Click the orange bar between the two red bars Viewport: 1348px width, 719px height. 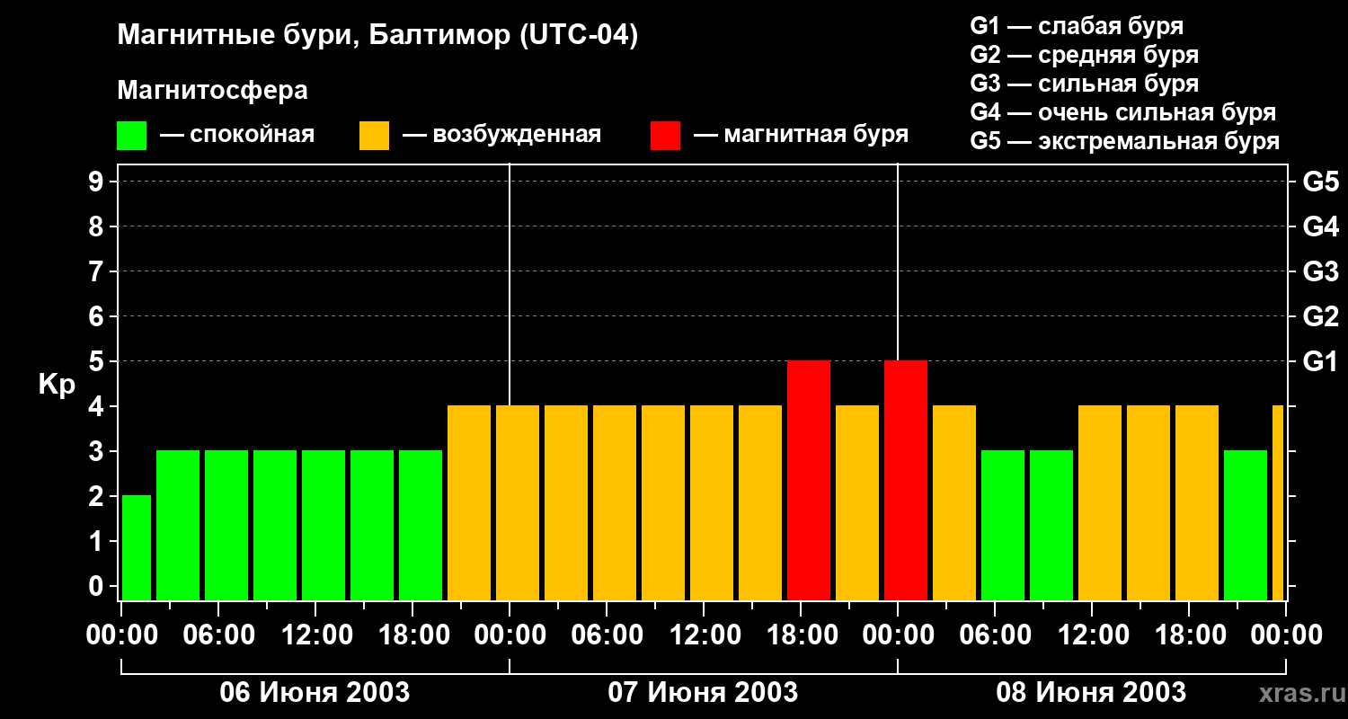coord(857,502)
